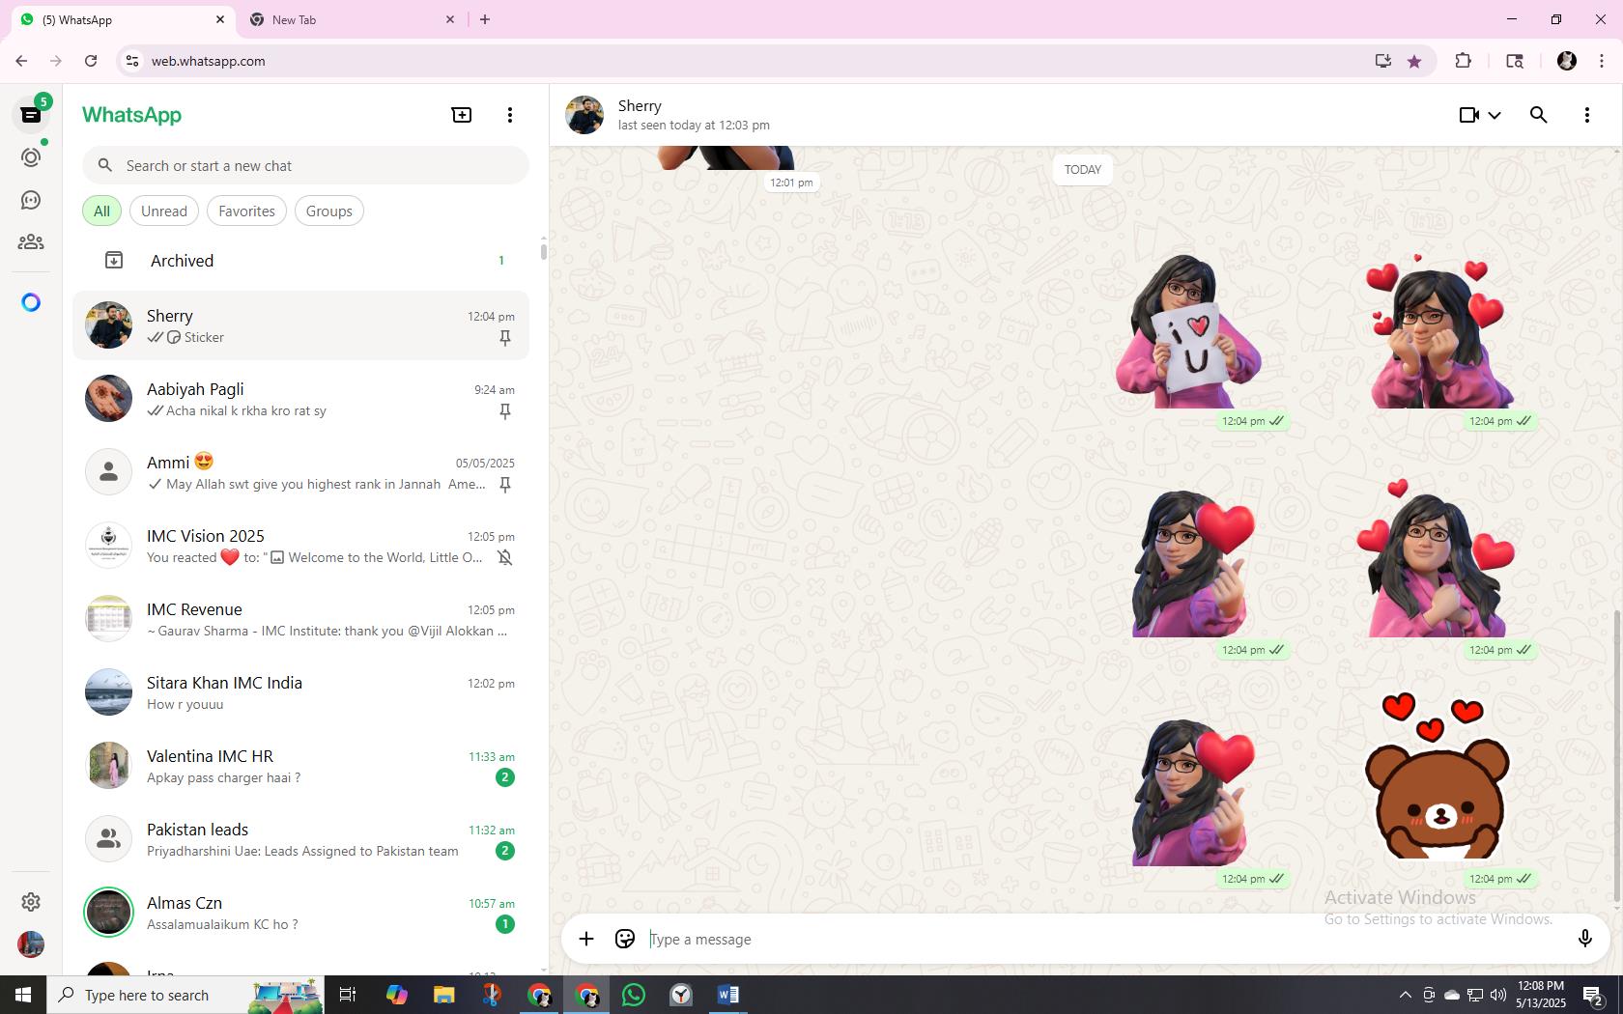Reload the WhatsApp page
The width and height of the screenshot is (1623, 1014).
tap(91, 61)
